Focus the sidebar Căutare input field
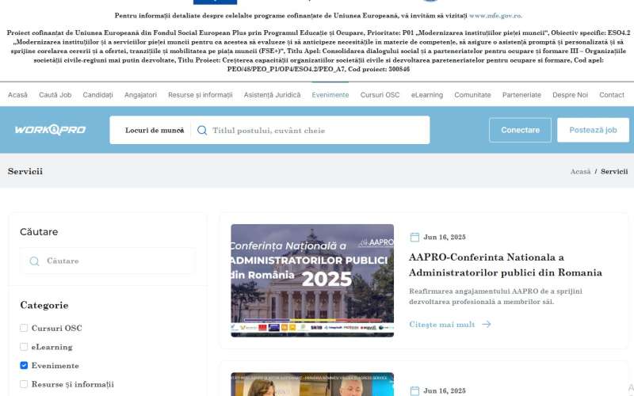Viewport: 634px width, 396px height. coord(108,261)
